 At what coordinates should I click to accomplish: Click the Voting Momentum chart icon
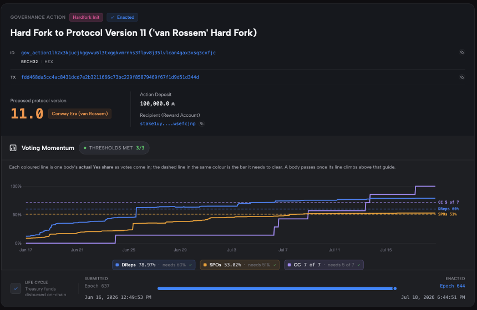tap(13, 148)
